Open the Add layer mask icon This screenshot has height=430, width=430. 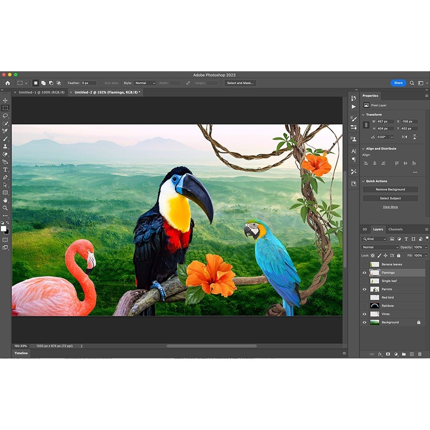coord(388,354)
